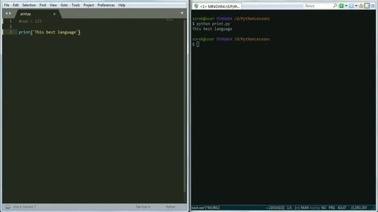Click the shield icon on console tab
The image size is (378, 212).
tap(196, 6)
